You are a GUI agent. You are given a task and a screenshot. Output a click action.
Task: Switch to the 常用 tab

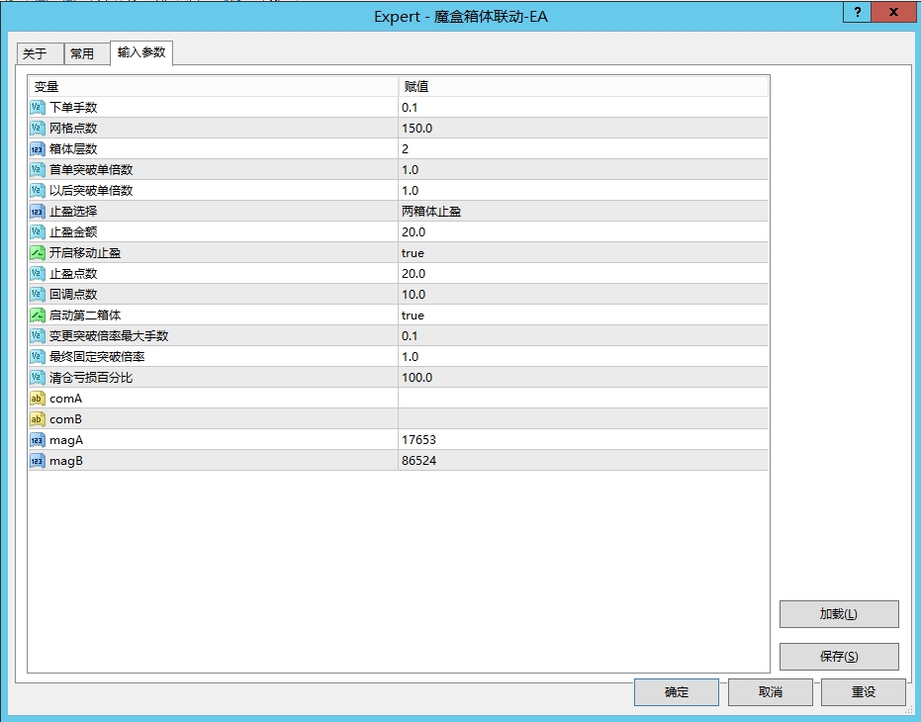pyautogui.click(x=82, y=54)
